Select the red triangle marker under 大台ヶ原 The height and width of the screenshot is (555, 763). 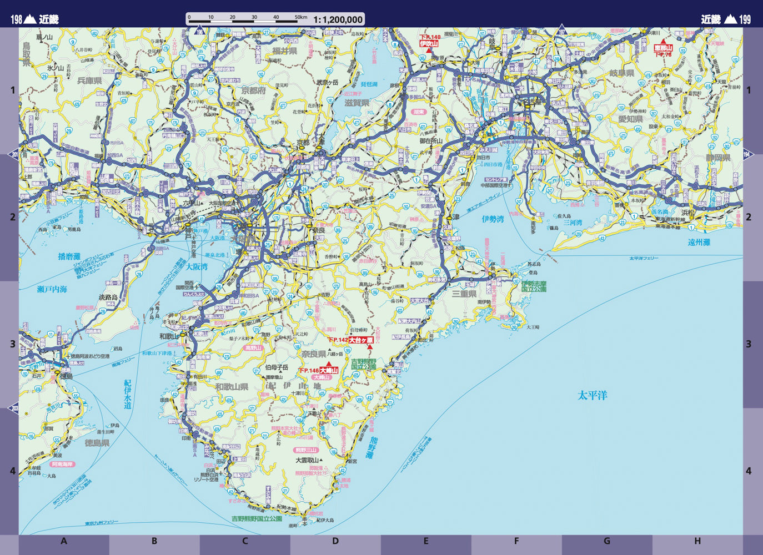(x=370, y=347)
